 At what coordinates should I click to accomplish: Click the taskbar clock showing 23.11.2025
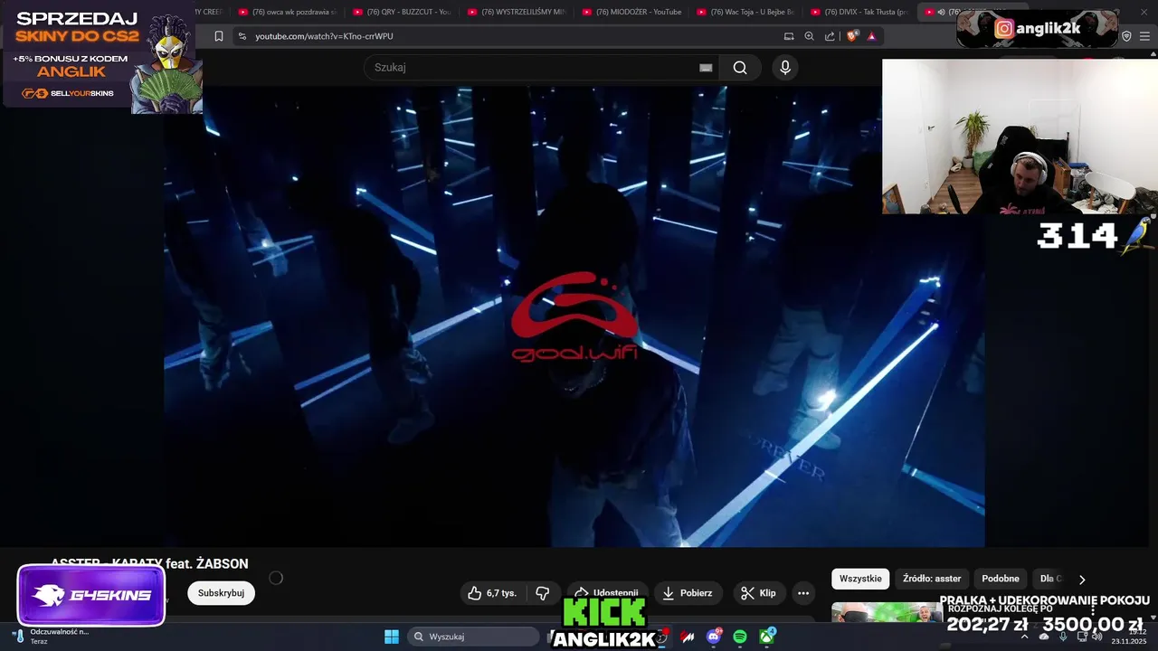(x=1128, y=637)
